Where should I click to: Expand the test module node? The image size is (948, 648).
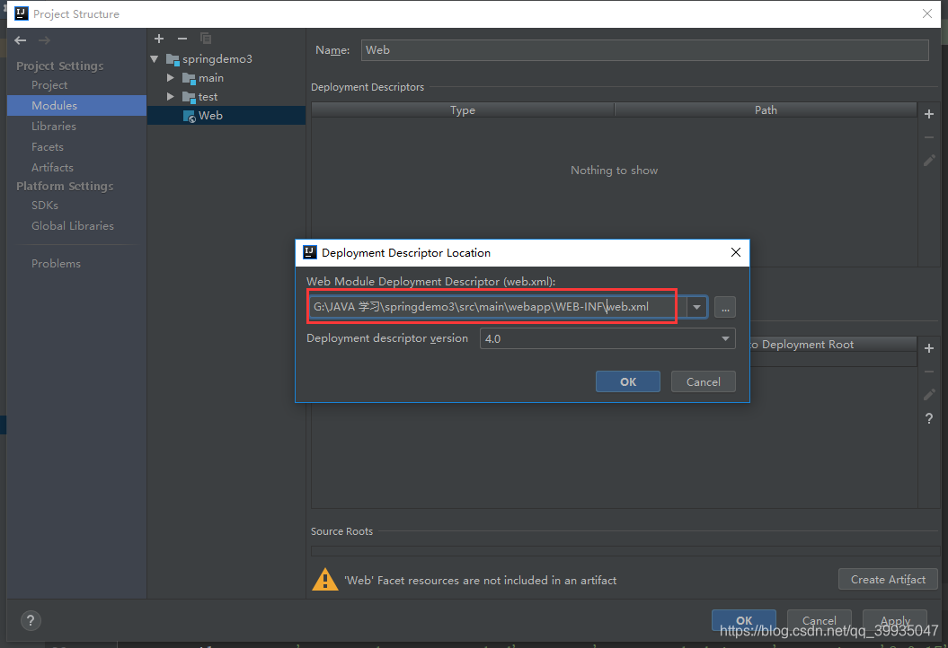[x=171, y=97]
